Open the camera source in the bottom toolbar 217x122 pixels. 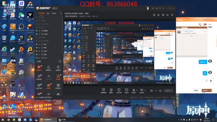tap(111, 91)
